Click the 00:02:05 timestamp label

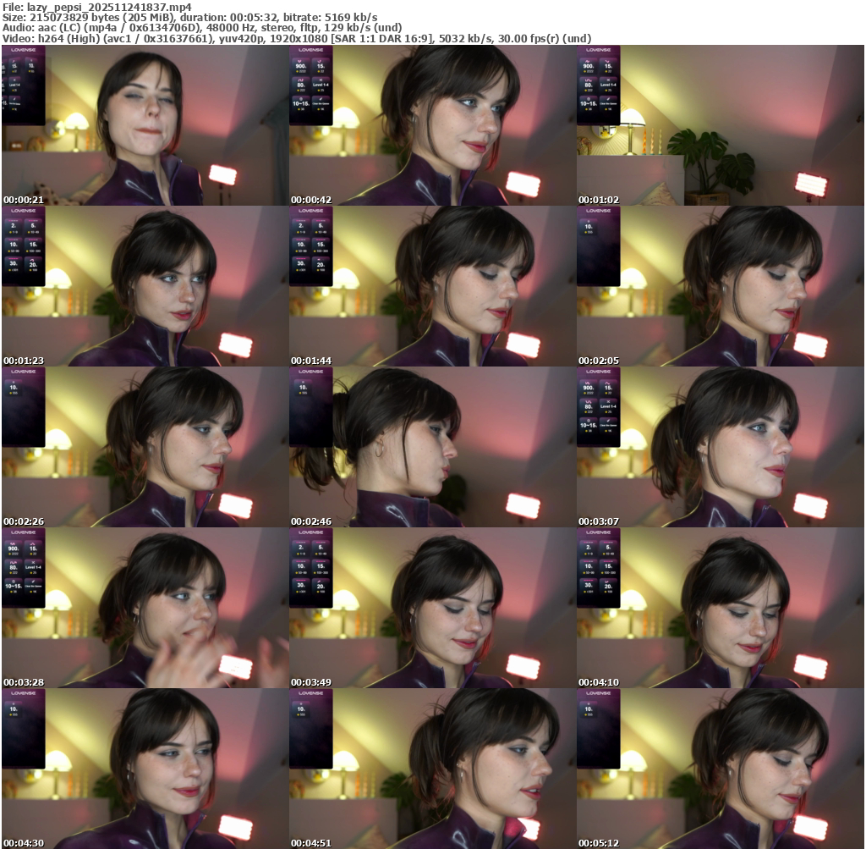click(x=599, y=361)
